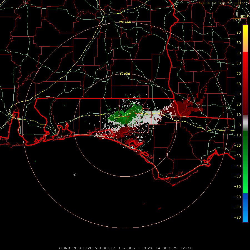Click the 90 knot legend label
Image resolution: width=250 pixels, height=250 pixels.
(x=239, y=32)
